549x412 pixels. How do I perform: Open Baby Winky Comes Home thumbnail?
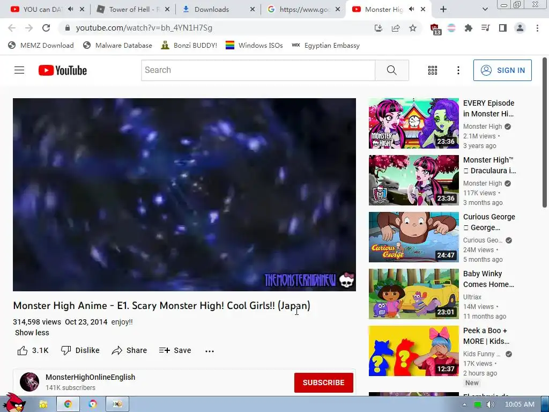(x=413, y=294)
